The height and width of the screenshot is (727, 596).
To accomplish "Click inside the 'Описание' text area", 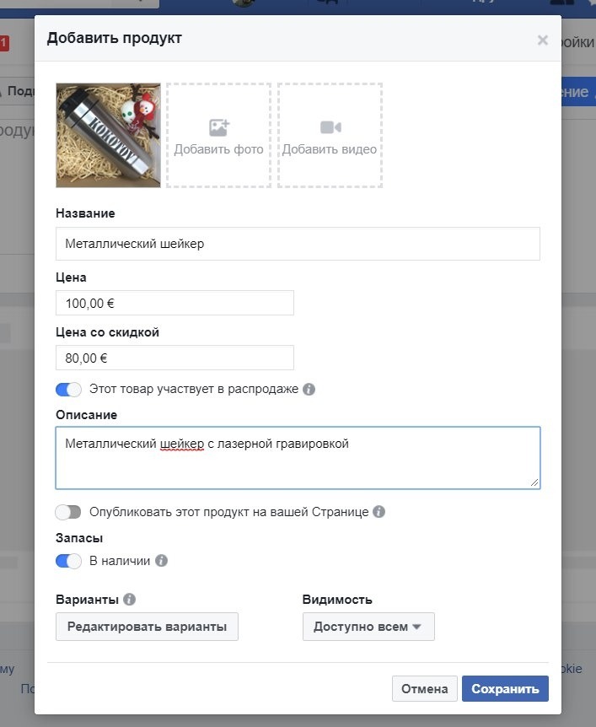I will coord(298,458).
